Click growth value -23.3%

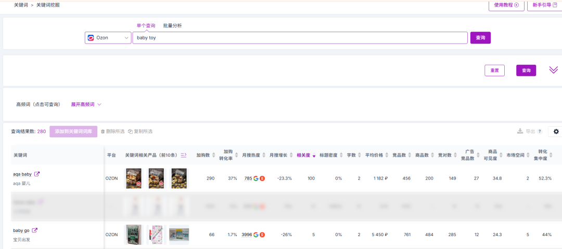coord(285,178)
